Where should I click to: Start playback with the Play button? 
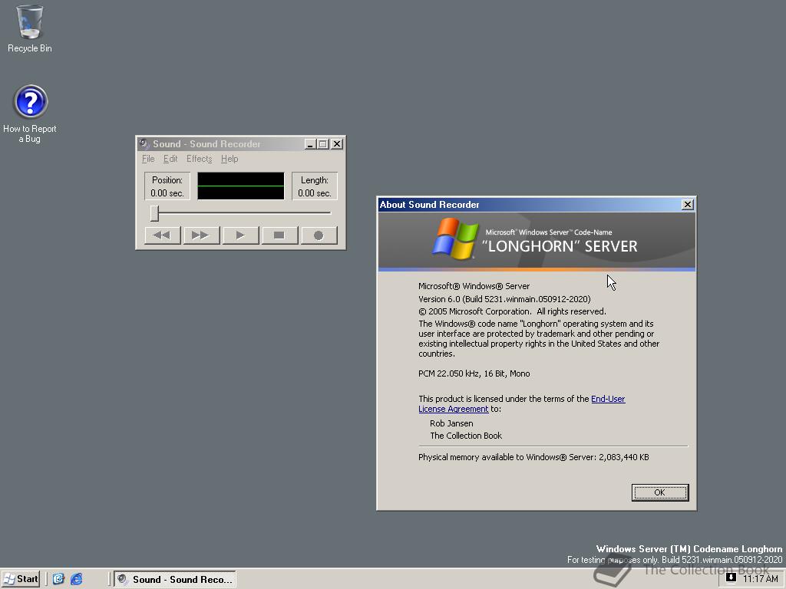tap(240, 235)
